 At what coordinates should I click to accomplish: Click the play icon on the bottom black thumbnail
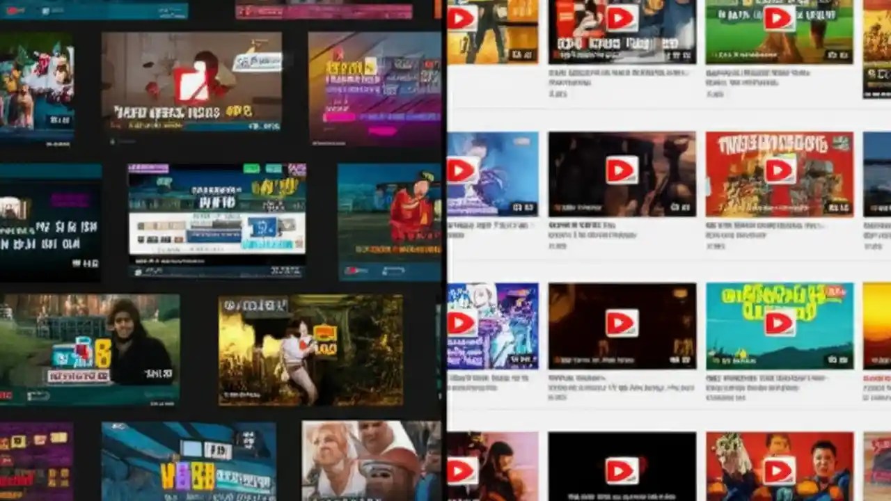click(x=622, y=472)
